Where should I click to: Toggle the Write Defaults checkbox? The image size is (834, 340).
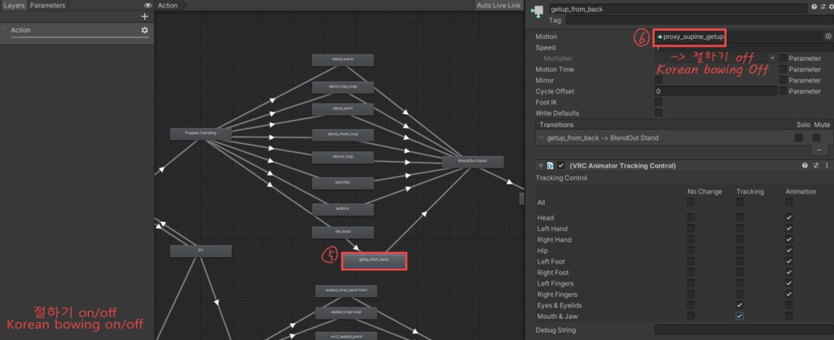pos(658,113)
